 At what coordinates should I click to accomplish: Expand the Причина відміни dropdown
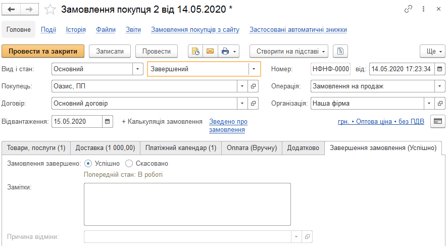pyautogui.click(x=296, y=236)
